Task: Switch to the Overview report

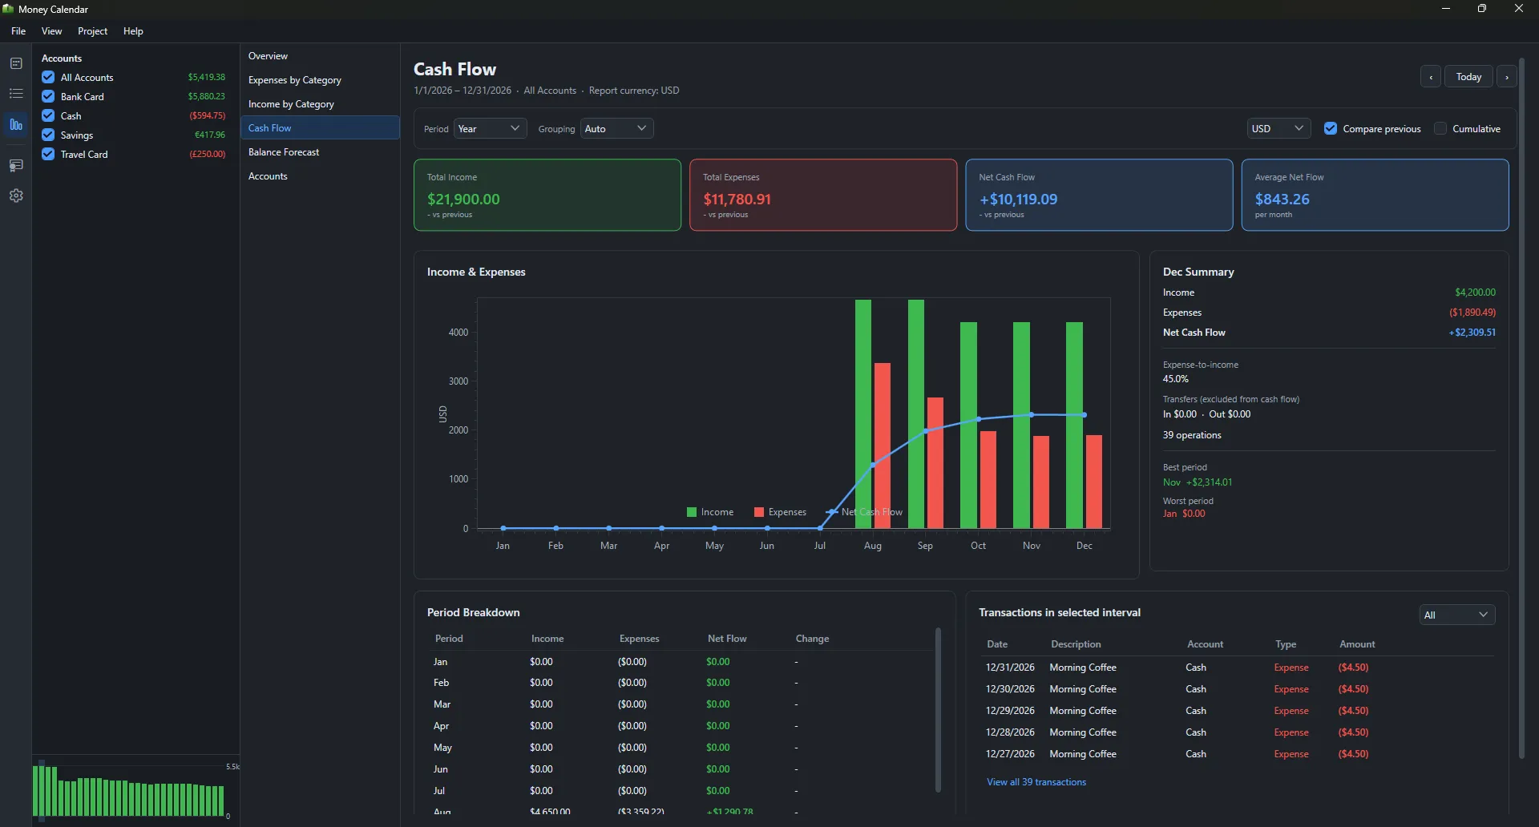Action: 320,56
